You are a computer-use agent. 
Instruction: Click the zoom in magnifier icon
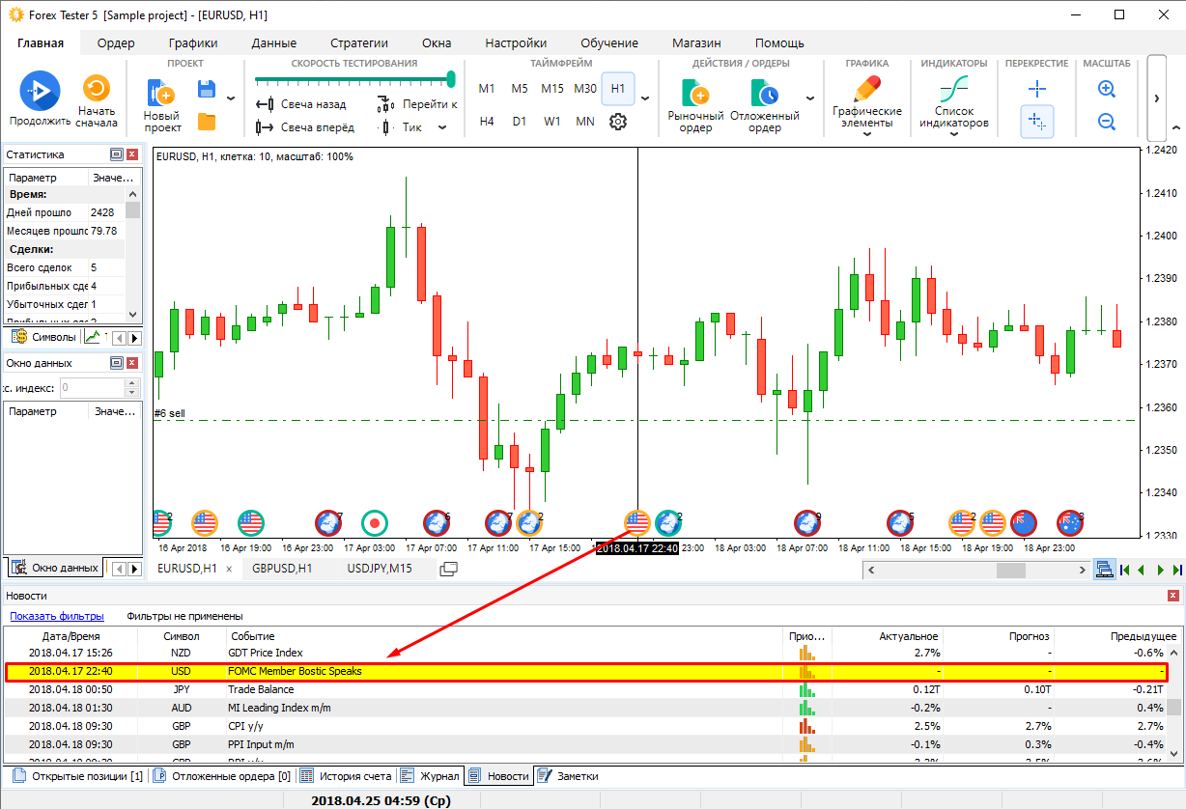coord(1107,89)
